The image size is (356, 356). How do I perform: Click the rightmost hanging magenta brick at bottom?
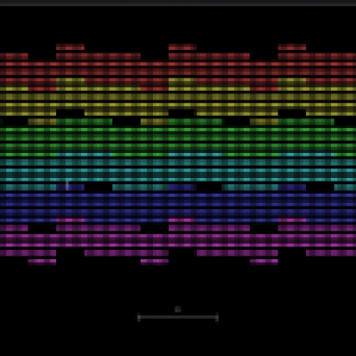[x=264, y=262]
